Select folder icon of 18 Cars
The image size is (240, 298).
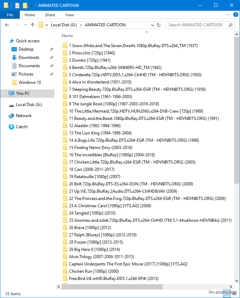(65, 169)
